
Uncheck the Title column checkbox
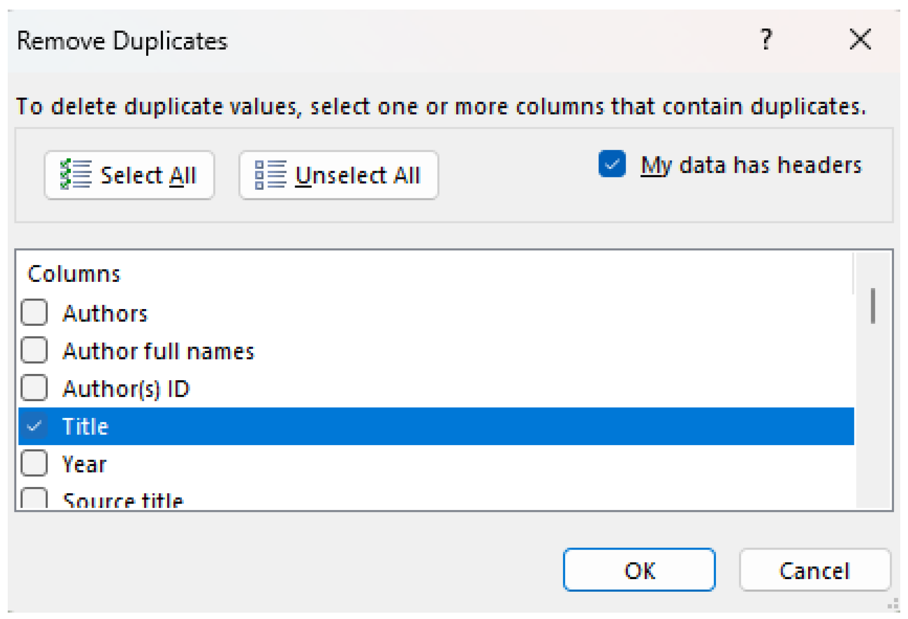click(x=34, y=426)
